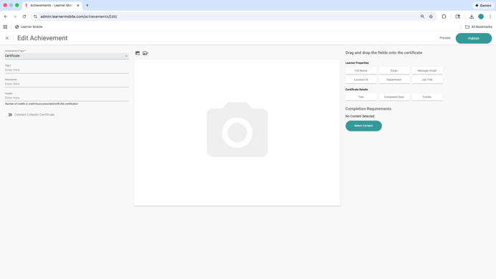Bookmark this page with the star icon
This screenshot has width=496, height=279.
[431, 16]
